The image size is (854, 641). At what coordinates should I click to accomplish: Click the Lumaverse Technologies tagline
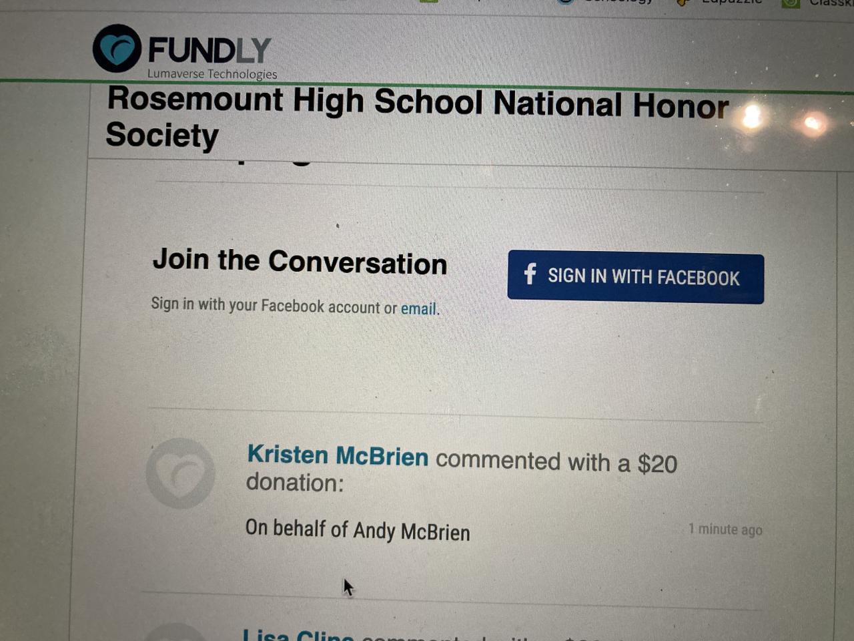tap(212, 74)
